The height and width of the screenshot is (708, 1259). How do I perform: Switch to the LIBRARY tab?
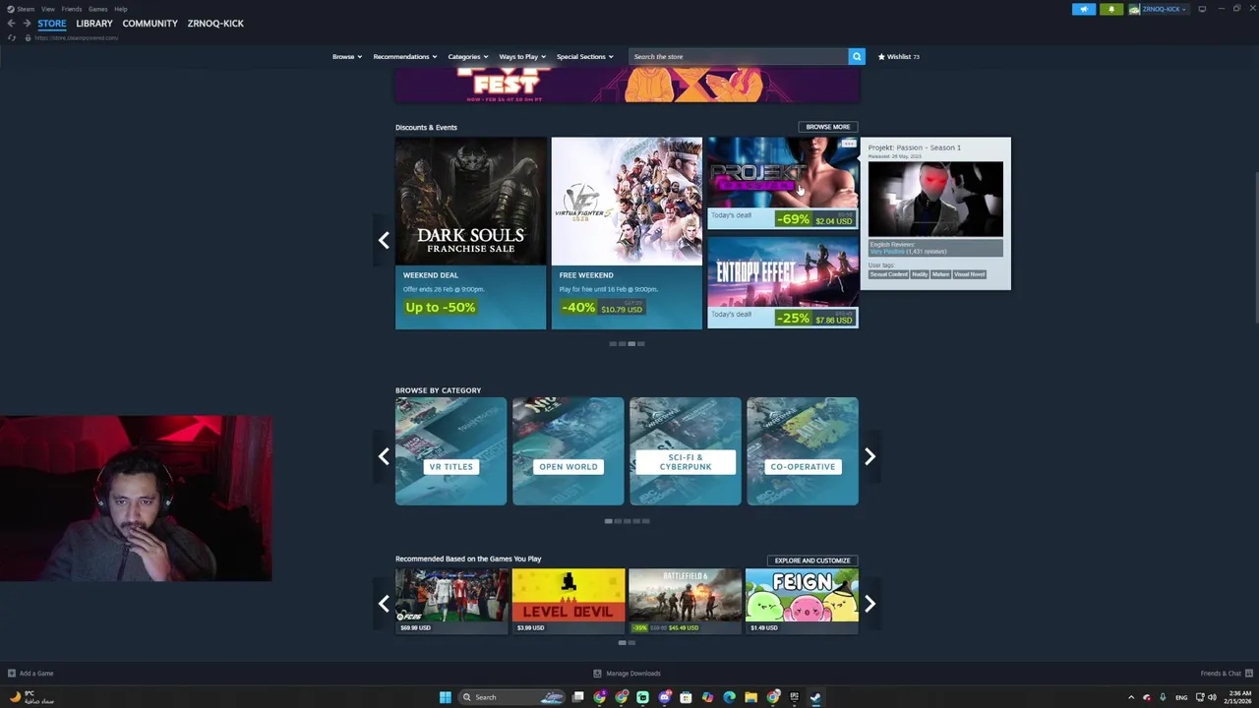click(x=94, y=24)
